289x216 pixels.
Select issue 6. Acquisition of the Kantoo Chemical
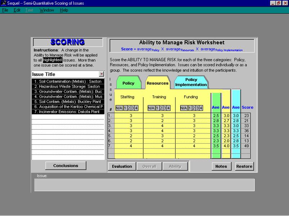68,107
